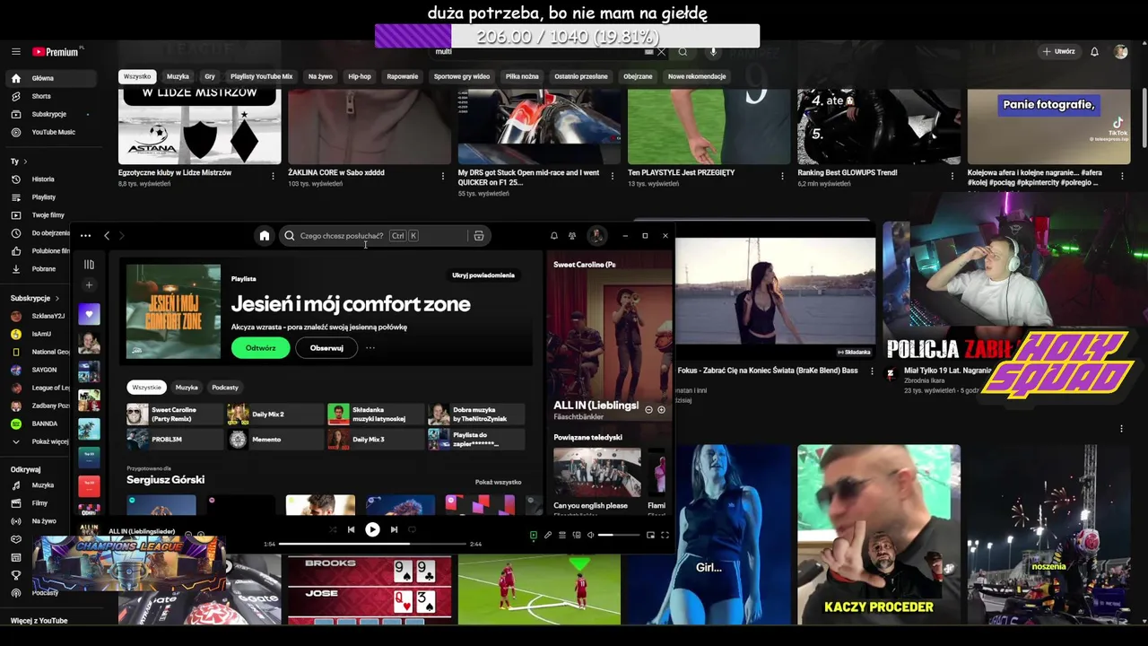Expand the Ty section in YouTube sidebar
Viewport: 1148px width, 646px height.
point(18,161)
